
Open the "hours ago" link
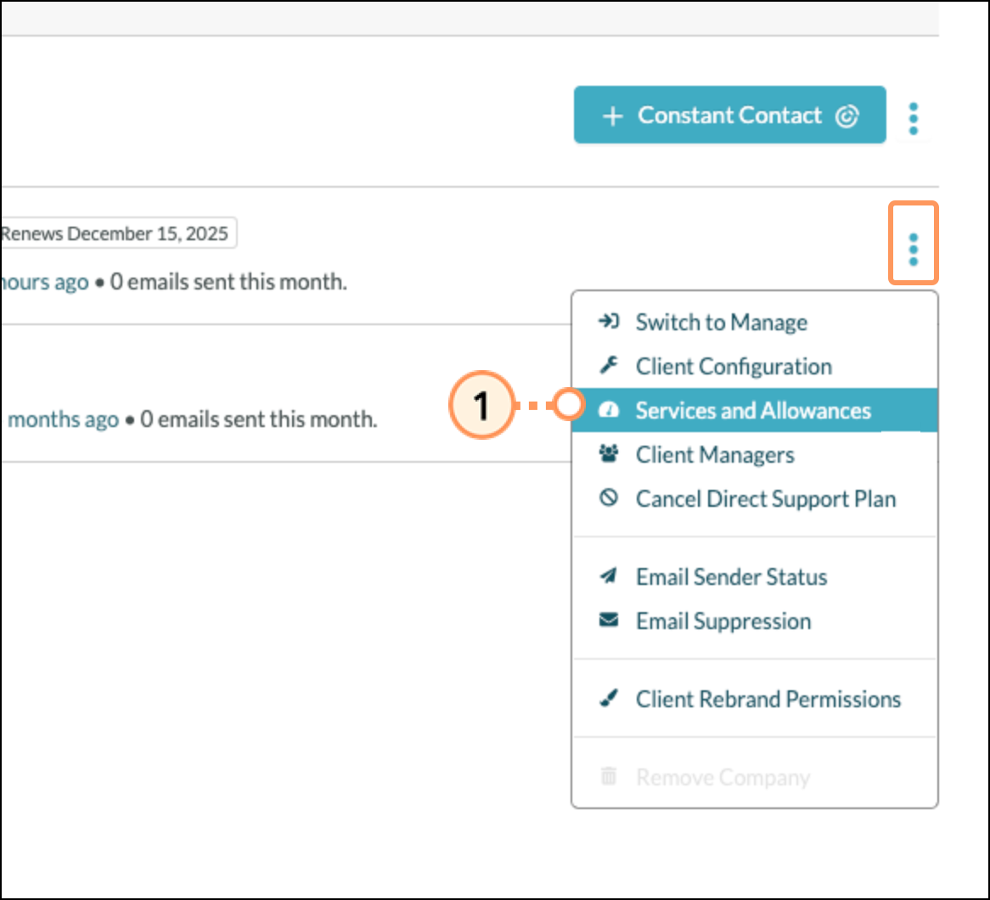47,282
